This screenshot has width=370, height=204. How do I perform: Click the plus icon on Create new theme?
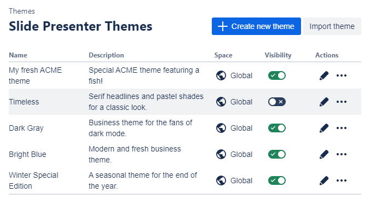tap(223, 26)
